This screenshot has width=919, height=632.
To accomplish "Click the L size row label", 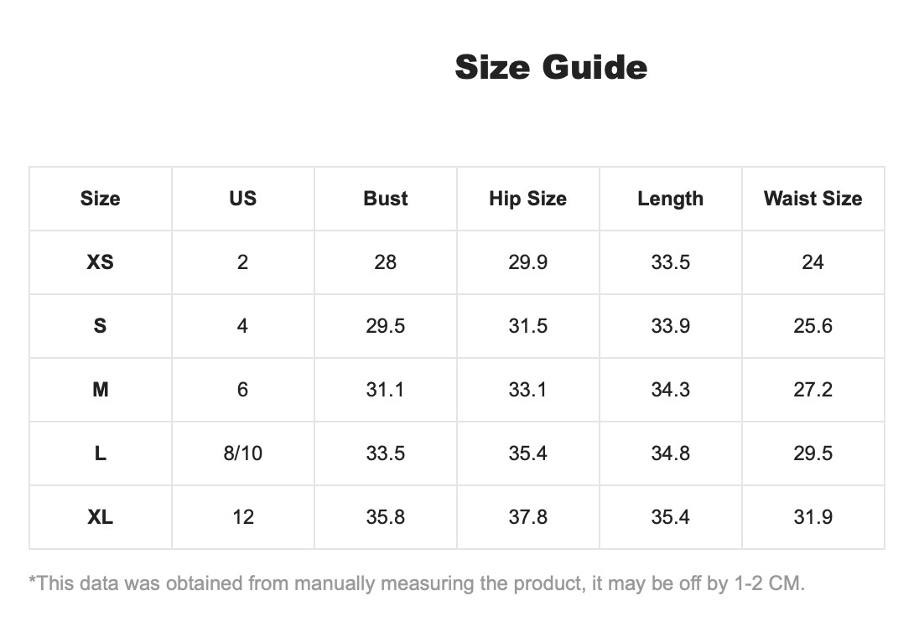I will point(101,453).
